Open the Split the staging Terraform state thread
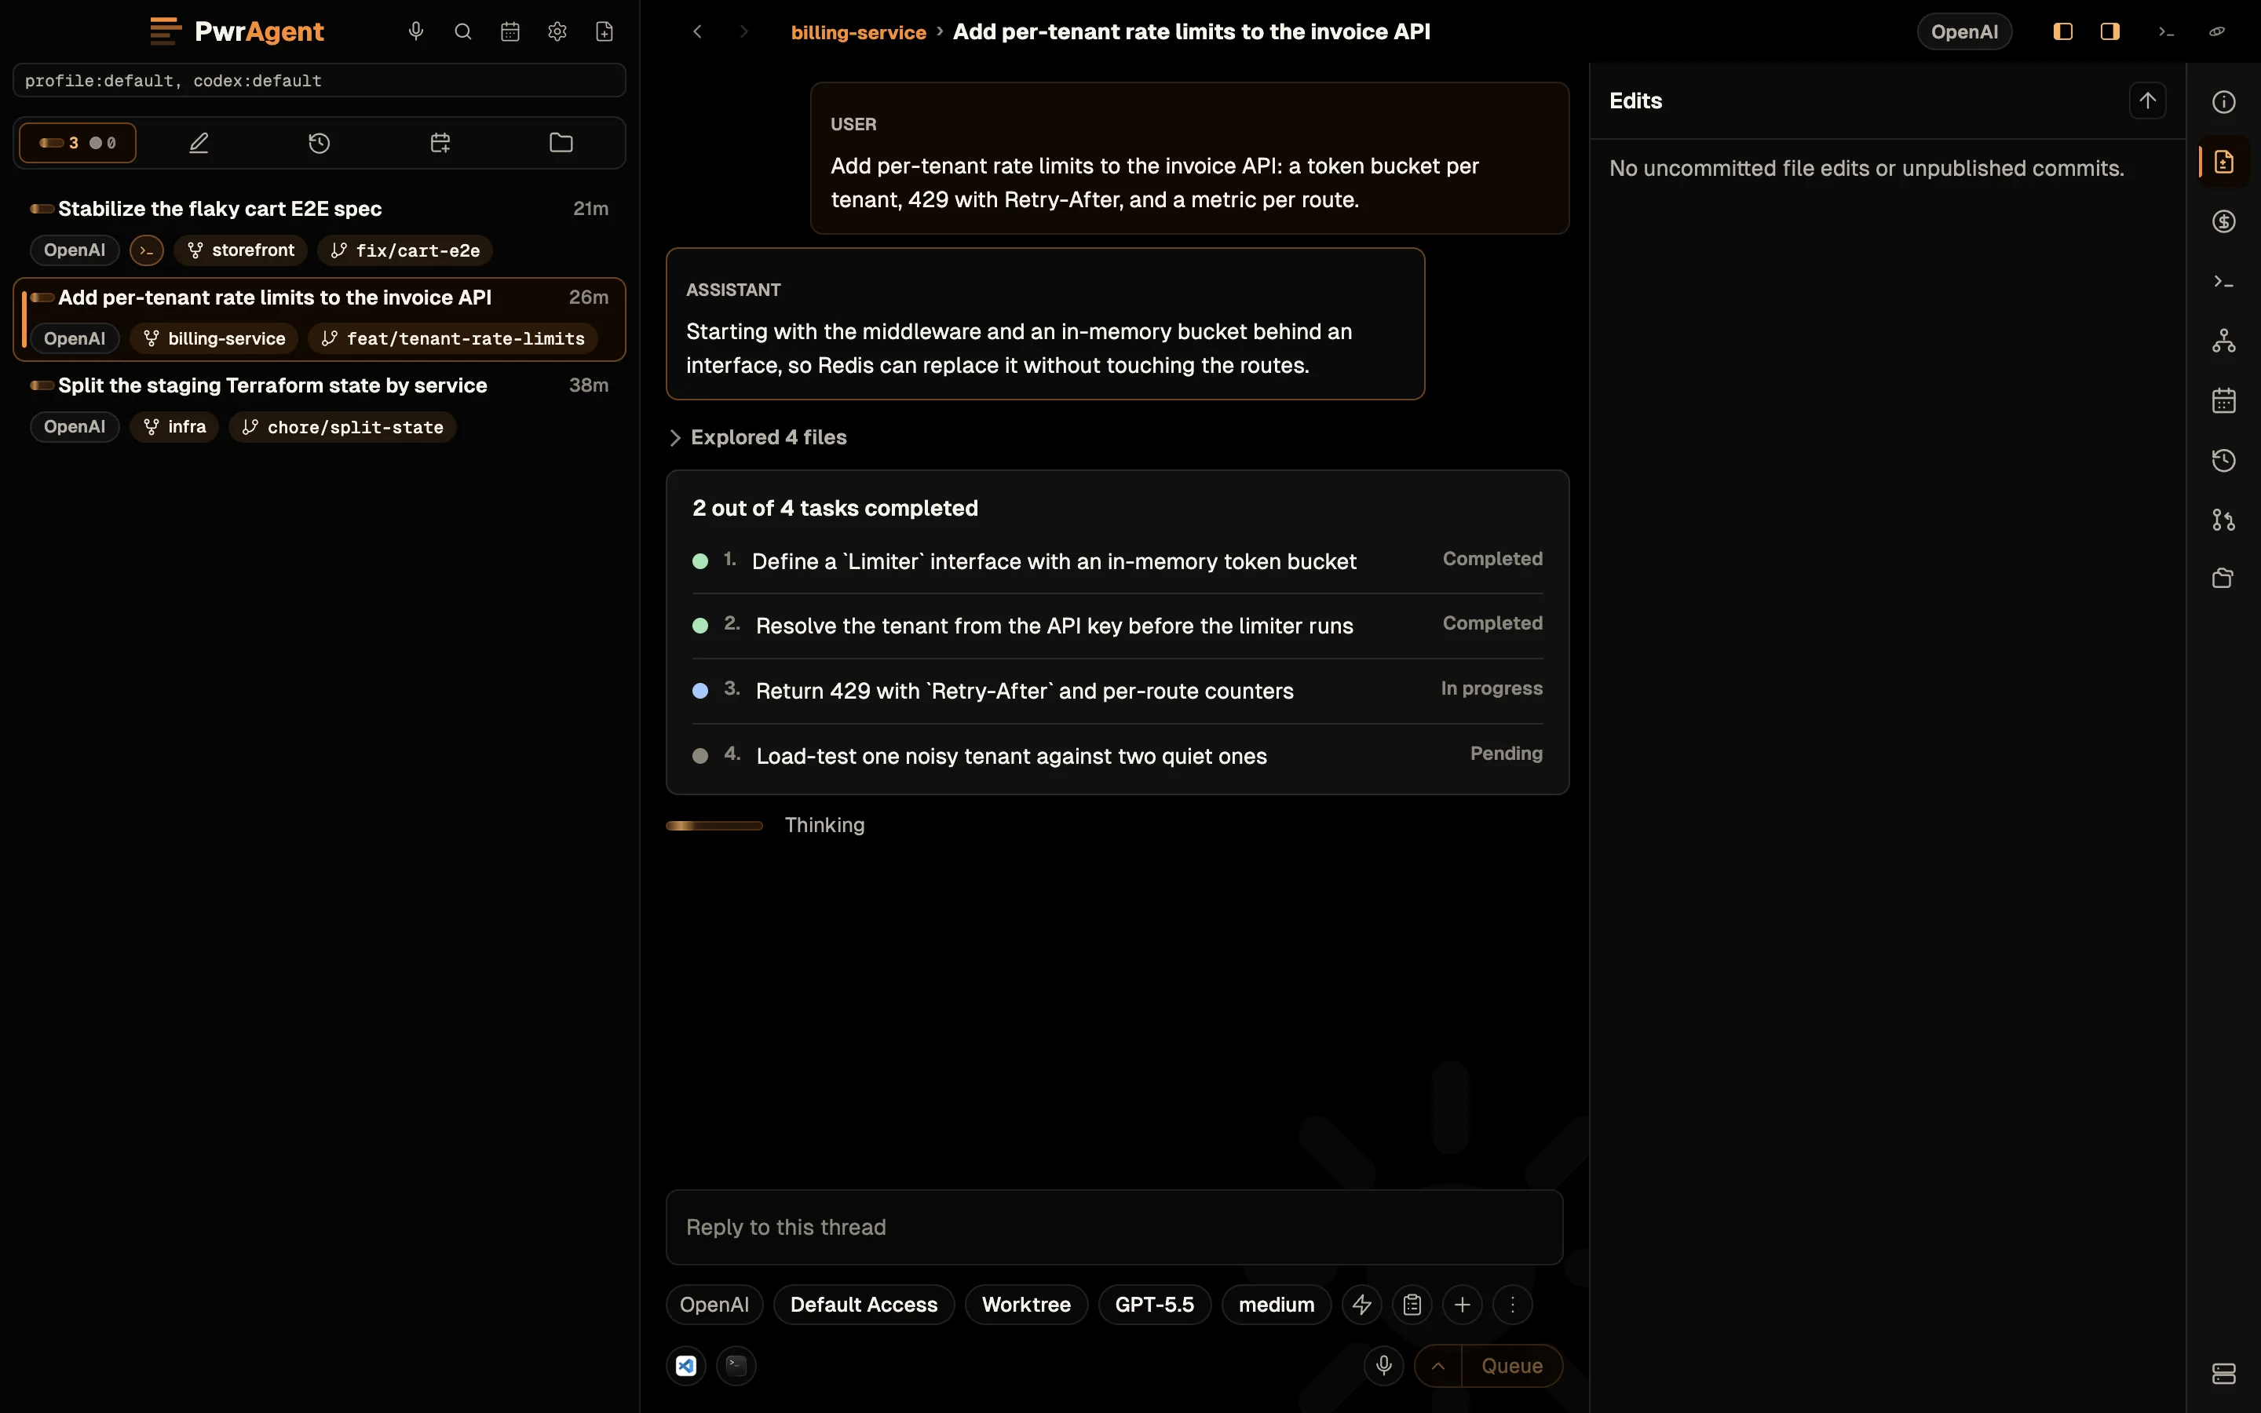This screenshot has width=2261, height=1413. pyautogui.click(x=320, y=407)
